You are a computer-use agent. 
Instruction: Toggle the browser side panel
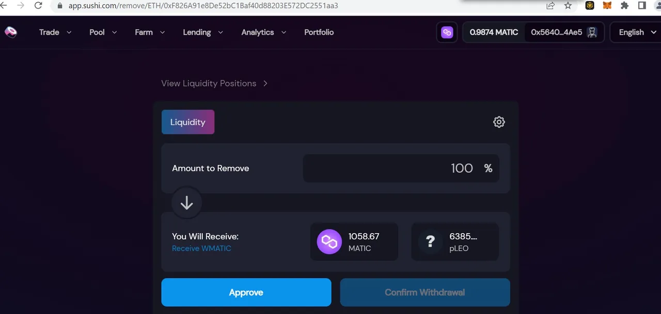642,6
